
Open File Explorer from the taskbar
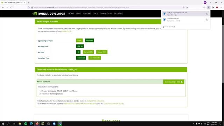click(x=20, y=124)
